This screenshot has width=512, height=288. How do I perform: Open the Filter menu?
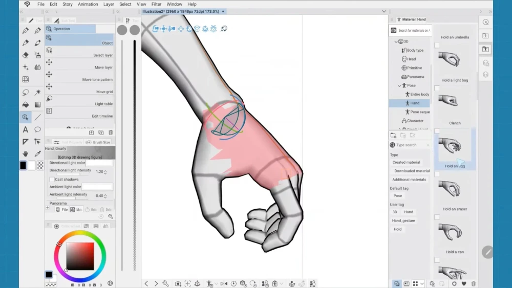pyautogui.click(x=156, y=4)
